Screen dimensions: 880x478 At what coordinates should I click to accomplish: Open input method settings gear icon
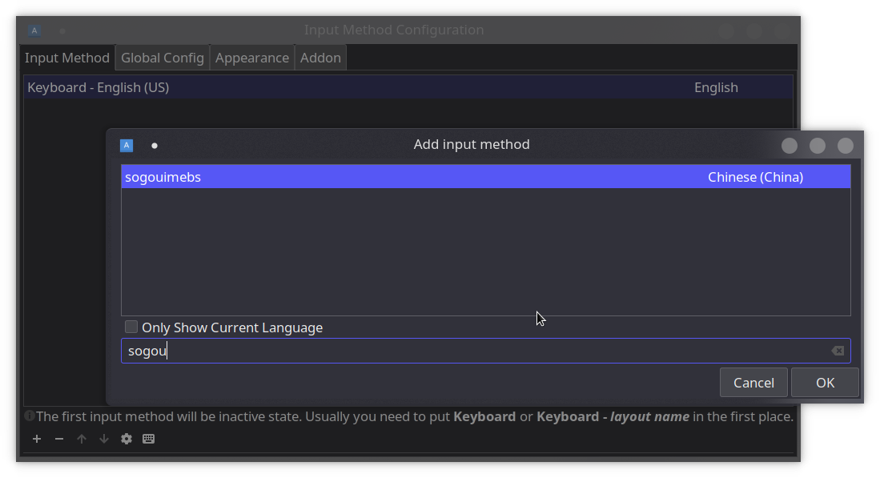coord(127,439)
